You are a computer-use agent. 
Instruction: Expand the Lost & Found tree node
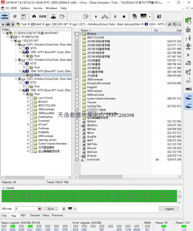point(28,98)
